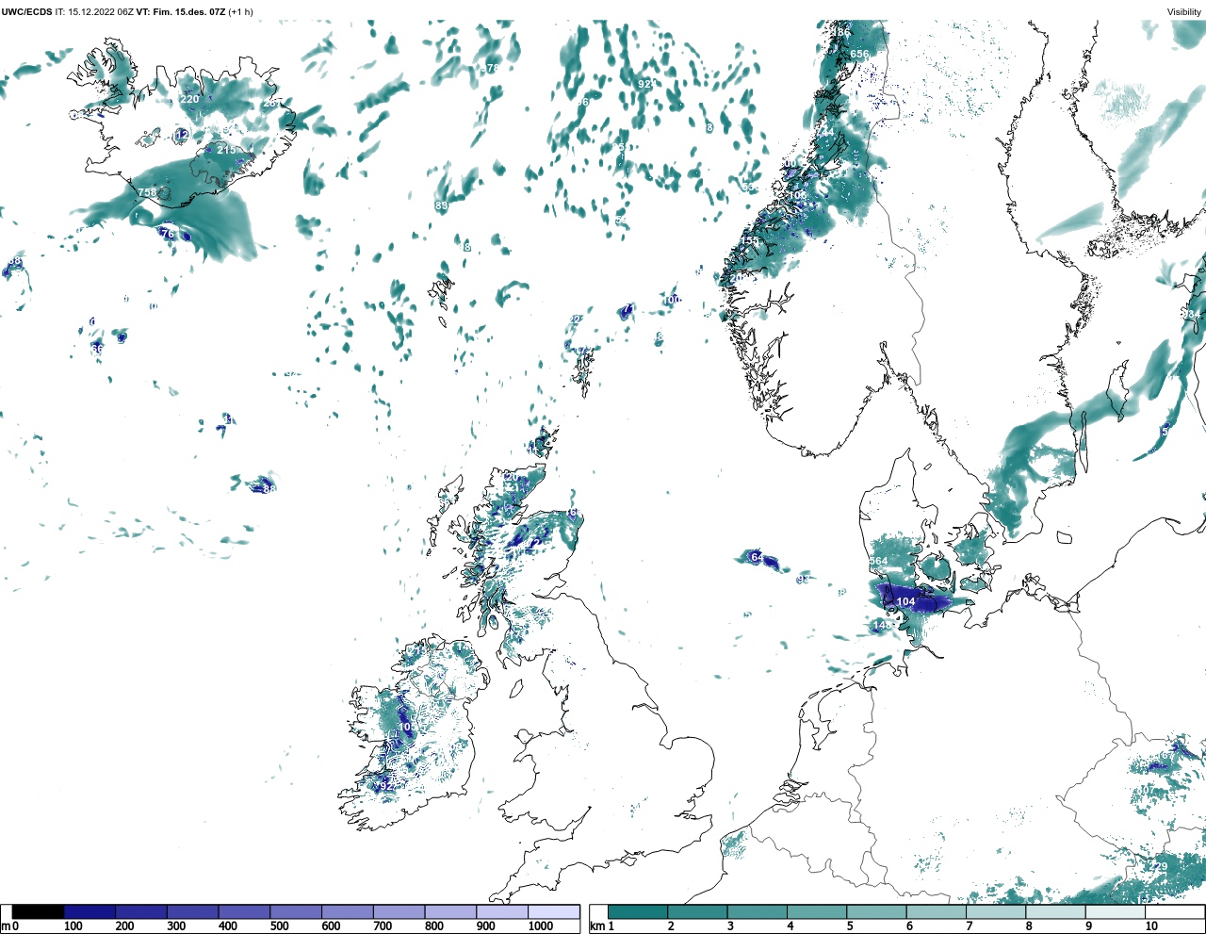
Task: Click the "656" value over northern Norway
Action: 859,55
